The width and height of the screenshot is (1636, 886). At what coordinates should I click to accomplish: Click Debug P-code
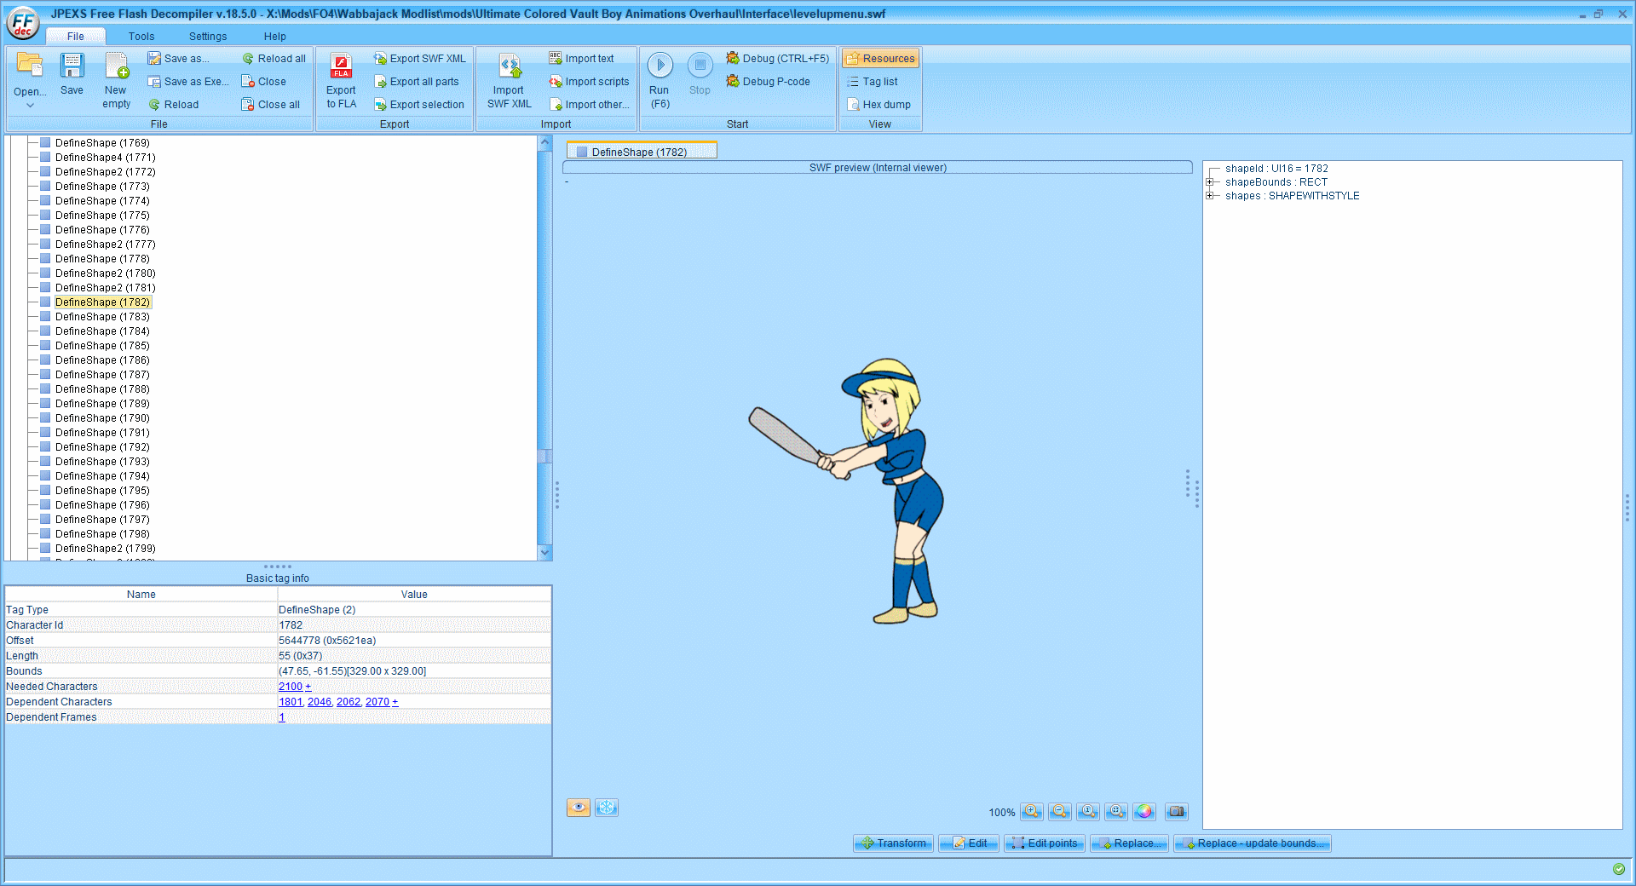pyautogui.click(x=768, y=82)
